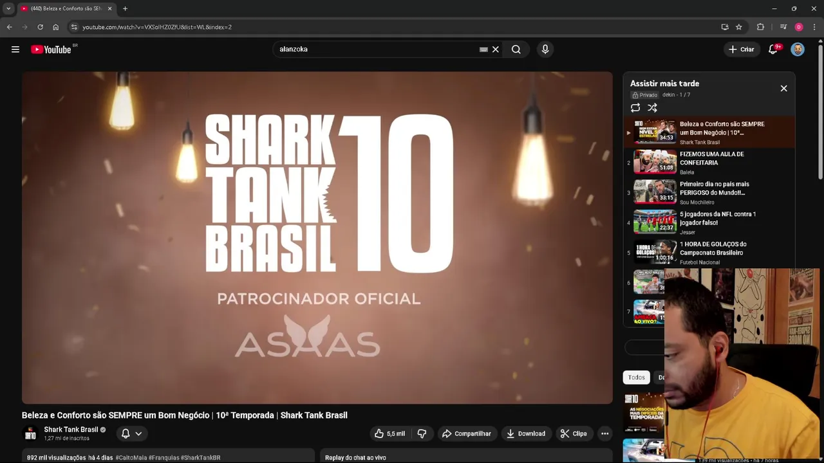The width and height of the screenshot is (824, 463).
Task: Clear the search text with the X
Action: click(x=496, y=50)
